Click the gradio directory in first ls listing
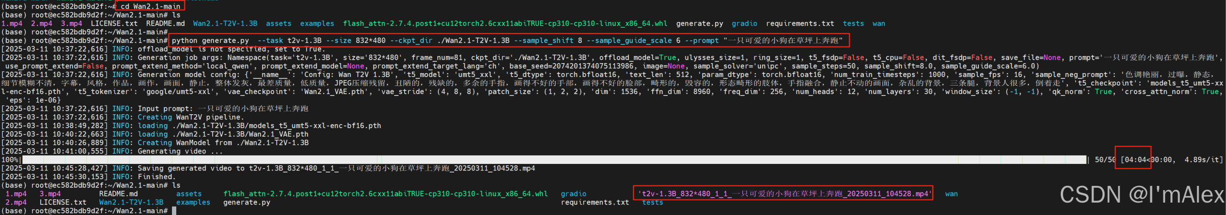This screenshot has height=215, width=1226. coord(744,23)
